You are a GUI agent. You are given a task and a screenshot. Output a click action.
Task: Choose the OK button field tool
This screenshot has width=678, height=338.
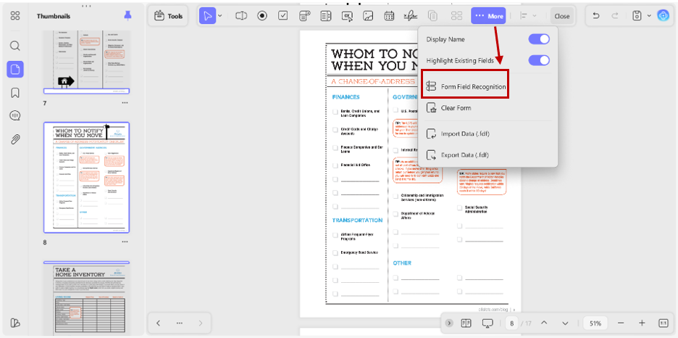point(347,16)
